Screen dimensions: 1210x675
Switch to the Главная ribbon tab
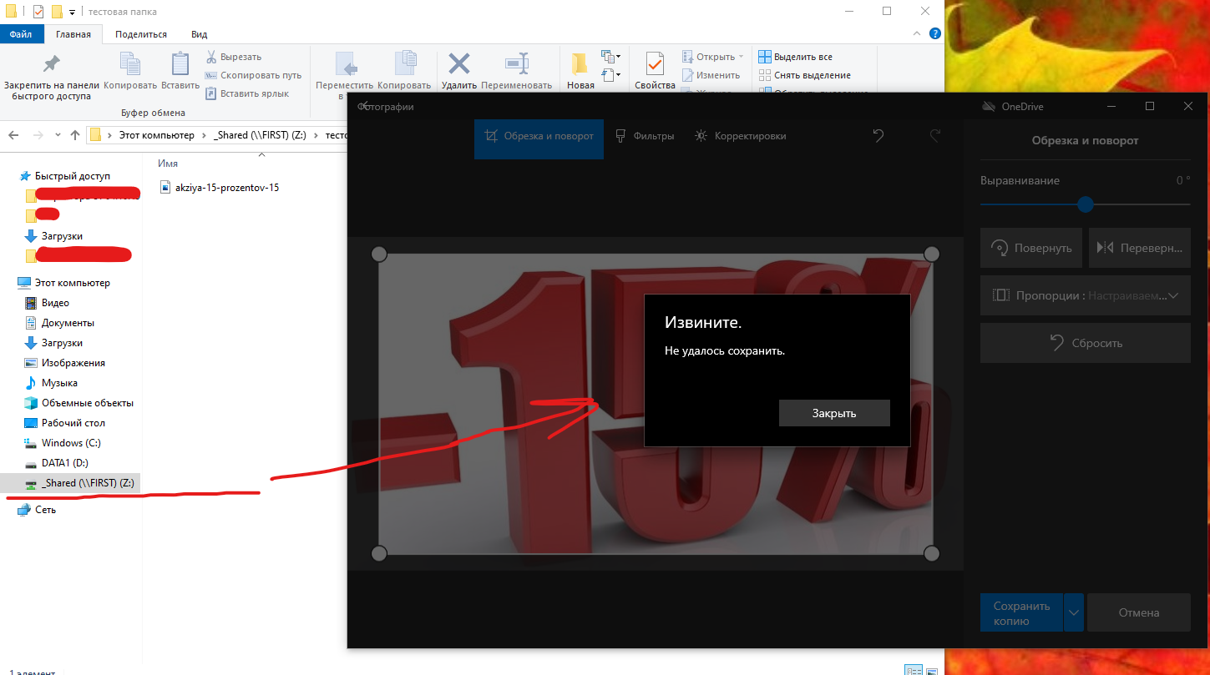click(x=73, y=34)
